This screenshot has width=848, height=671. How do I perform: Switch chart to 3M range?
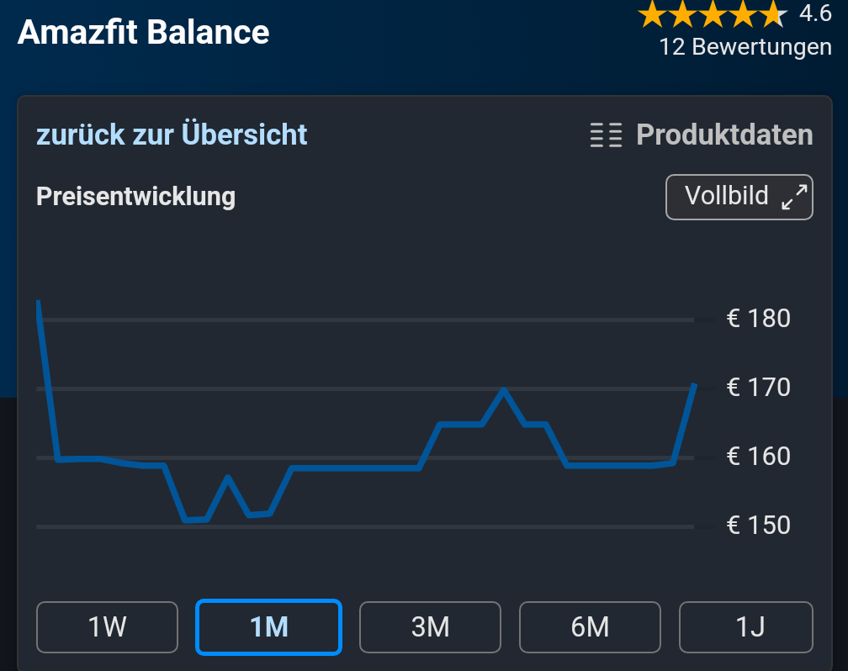point(431,627)
